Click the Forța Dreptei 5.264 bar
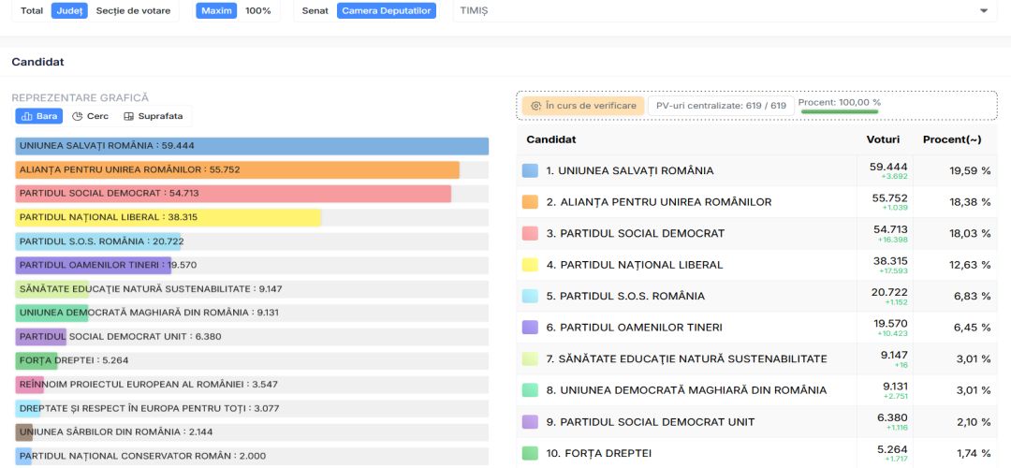The height and width of the screenshot is (468, 1011). click(x=37, y=361)
